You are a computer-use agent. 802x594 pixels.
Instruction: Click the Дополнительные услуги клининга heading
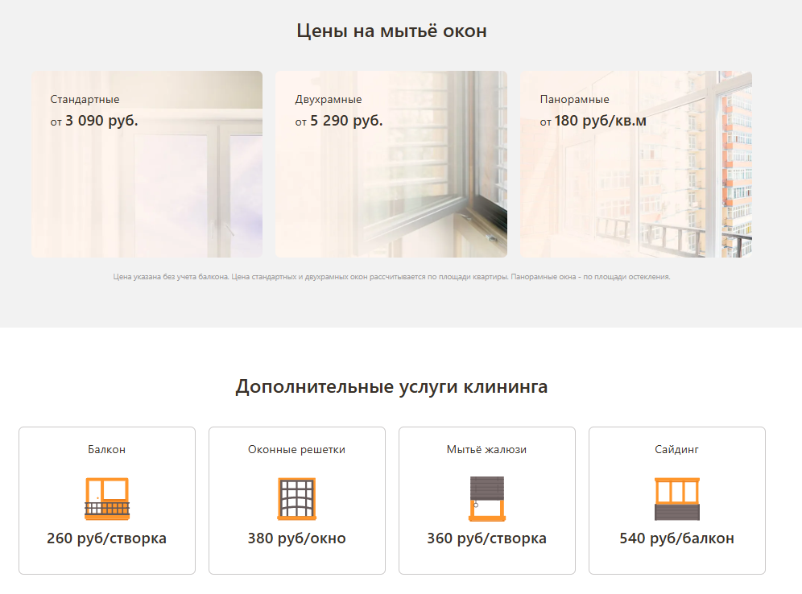(x=392, y=386)
